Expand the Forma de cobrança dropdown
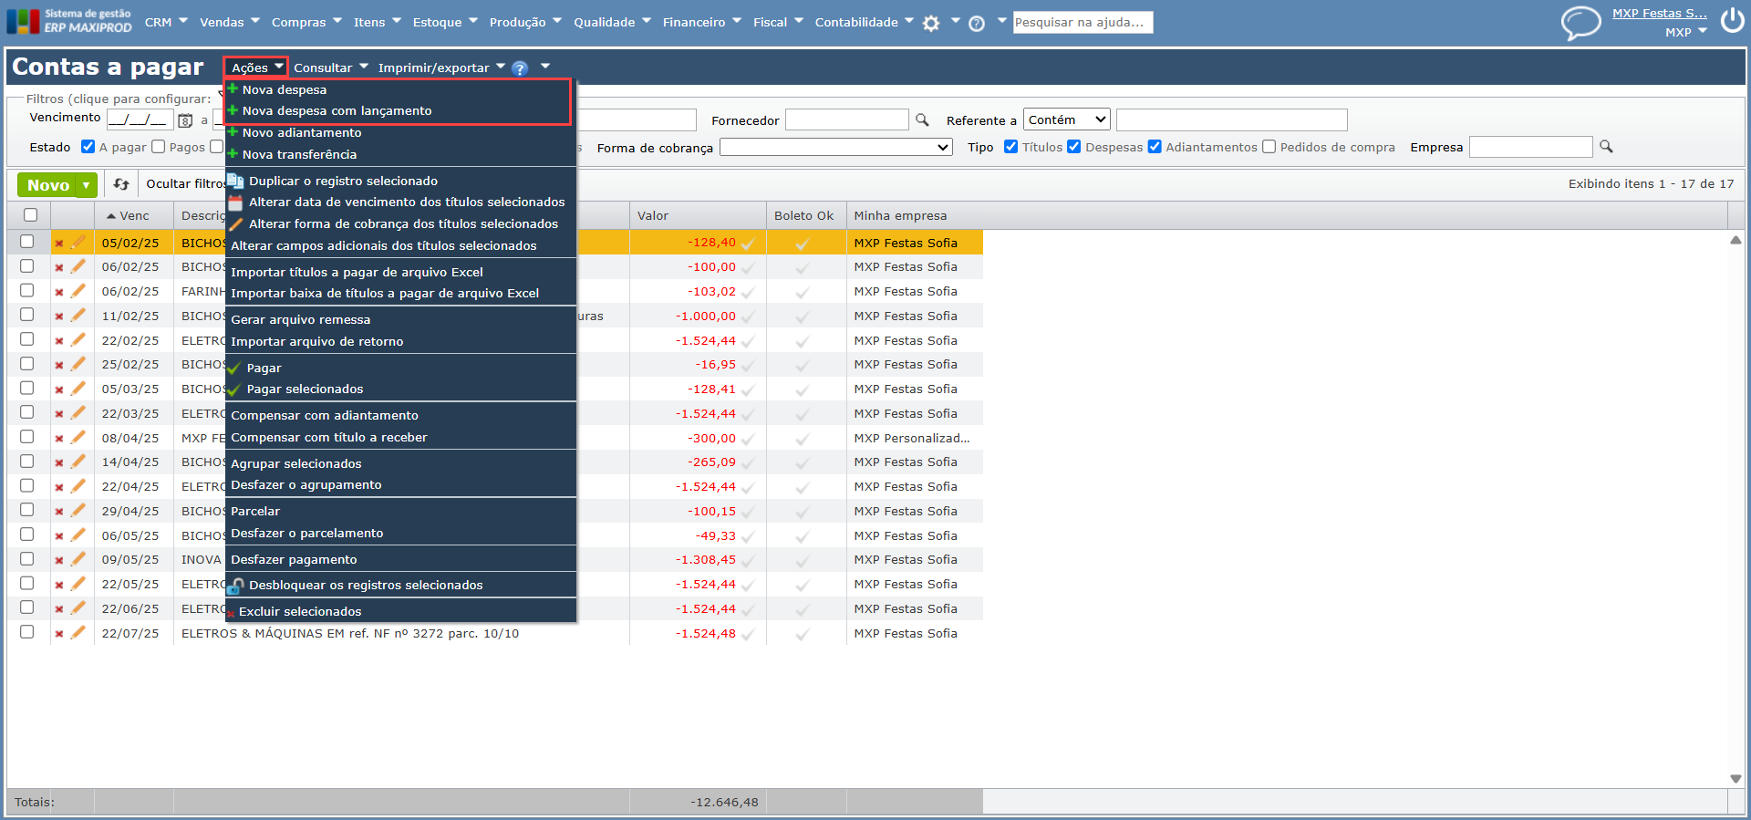The image size is (1751, 820). (835, 148)
